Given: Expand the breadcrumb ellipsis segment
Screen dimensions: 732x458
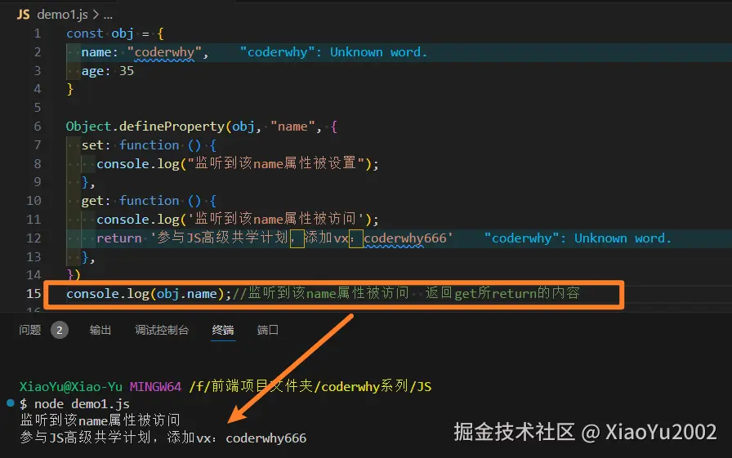Looking at the screenshot, I should (109, 15).
